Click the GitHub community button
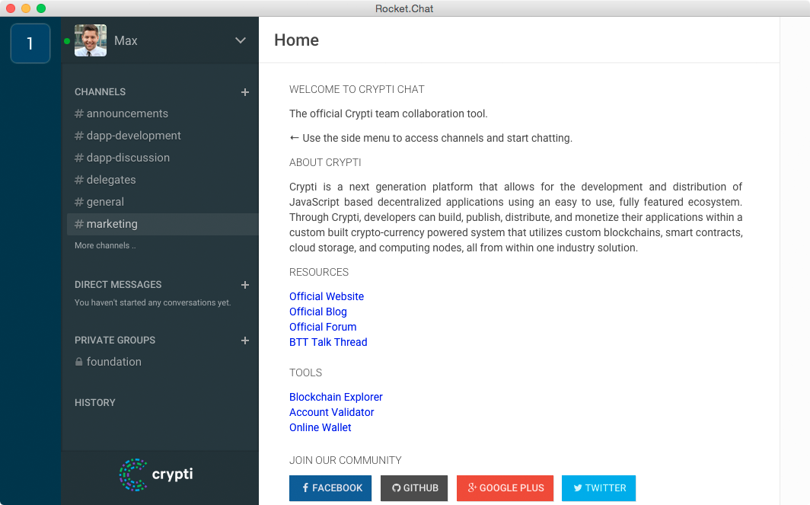The width and height of the screenshot is (810, 505). point(414,488)
